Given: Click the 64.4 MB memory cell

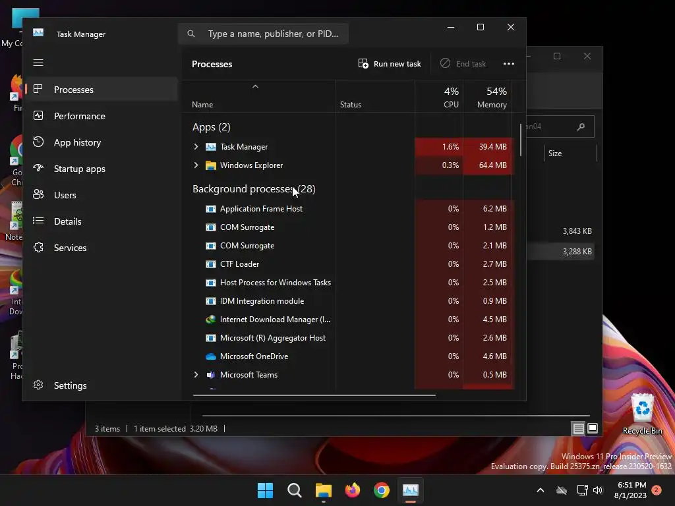Looking at the screenshot, I should [488, 165].
